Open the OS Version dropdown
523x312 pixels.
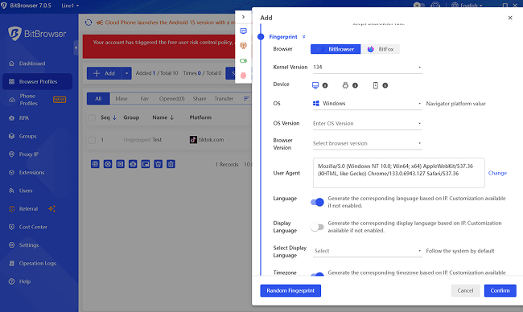[367, 123]
